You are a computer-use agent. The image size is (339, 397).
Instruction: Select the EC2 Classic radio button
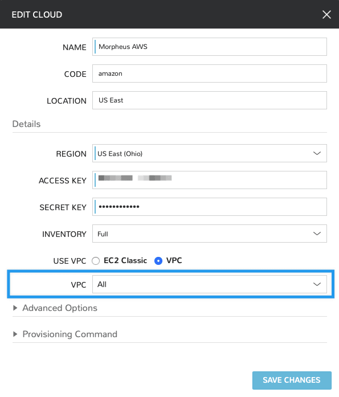pos(96,261)
